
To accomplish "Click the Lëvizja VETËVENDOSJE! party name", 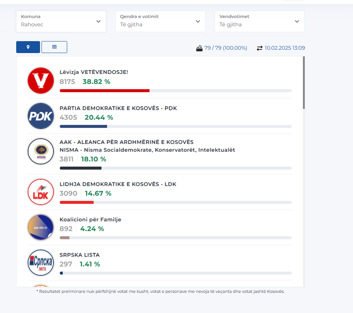I will pos(94,72).
